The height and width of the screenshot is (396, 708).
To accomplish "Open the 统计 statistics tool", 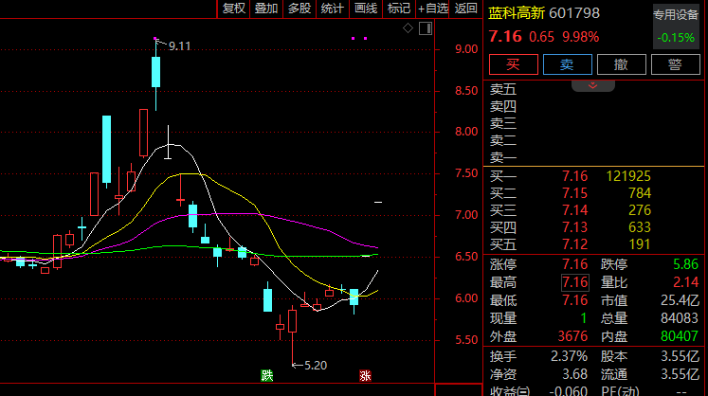I will pos(333,9).
